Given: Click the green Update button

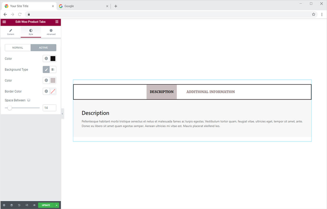Looking at the screenshot, I should click(46, 205).
